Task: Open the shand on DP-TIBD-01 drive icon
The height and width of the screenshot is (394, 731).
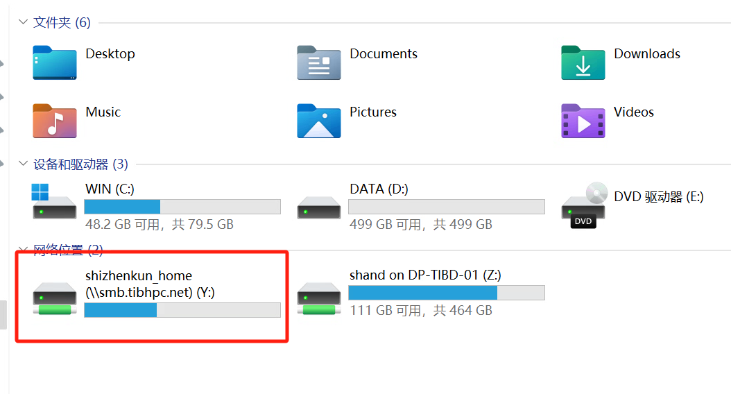Action: pyautogui.click(x=319, y=298)
